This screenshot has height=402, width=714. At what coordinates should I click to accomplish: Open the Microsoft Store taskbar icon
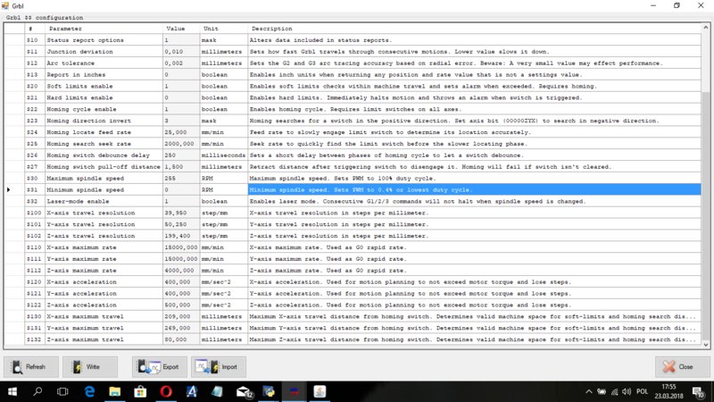coord(140,391)
